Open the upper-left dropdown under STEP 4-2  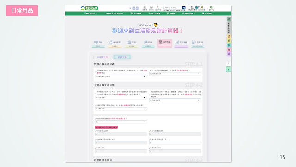pyautogui.click(x=121, y=98)
